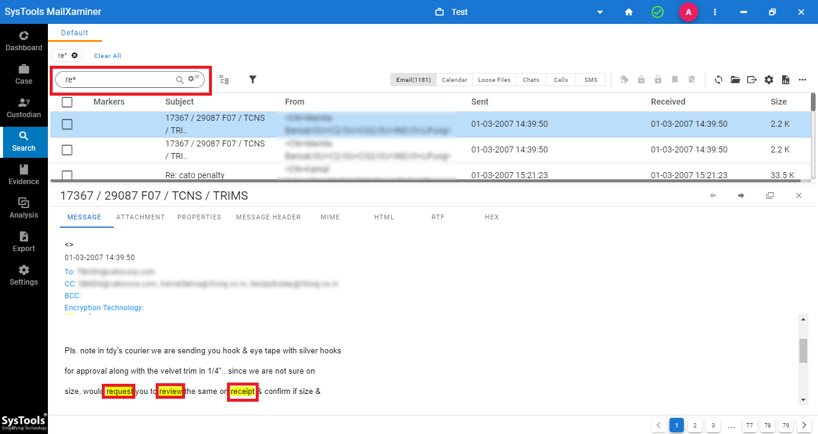Select the SMS category tab
Image resolution: width=818 pixels, height=434 pixels.
591,80
